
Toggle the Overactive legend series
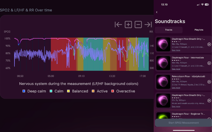tap(113, 91)
